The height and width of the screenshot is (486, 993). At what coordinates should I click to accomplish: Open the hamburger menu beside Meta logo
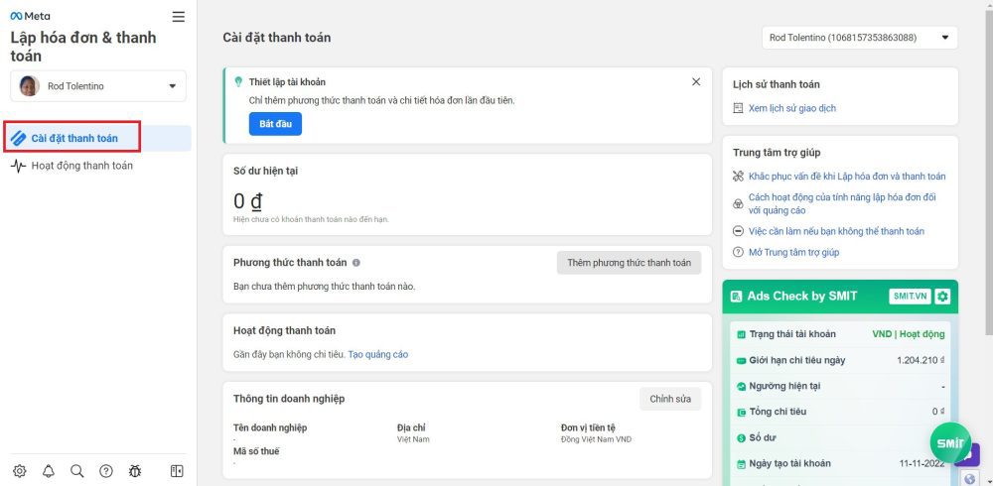pyautogui.click(x=179, y=17)
